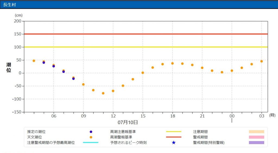278x153 pixels.
Task: Click the 03 hour label on x-axis
Action: pyautogui.click(x=262, y=116)
